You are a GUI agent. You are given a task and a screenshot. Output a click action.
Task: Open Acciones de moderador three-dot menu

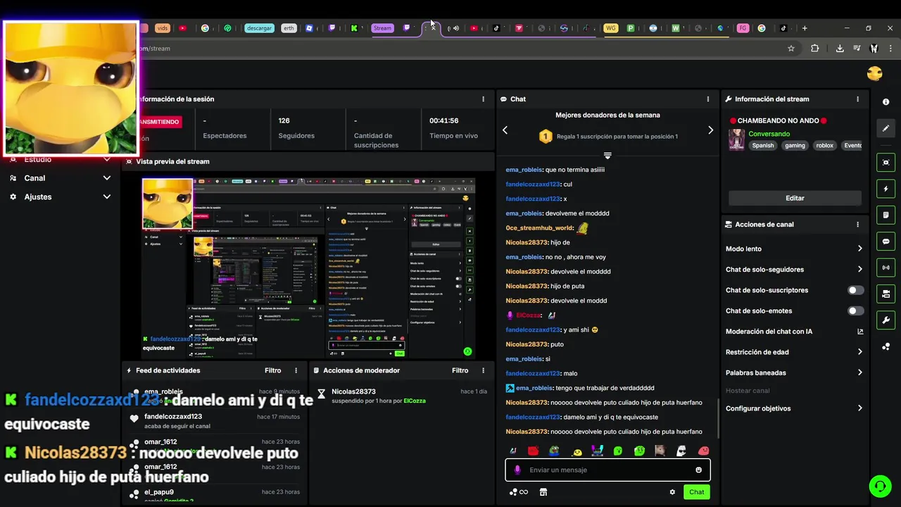[x=483, y=370]
